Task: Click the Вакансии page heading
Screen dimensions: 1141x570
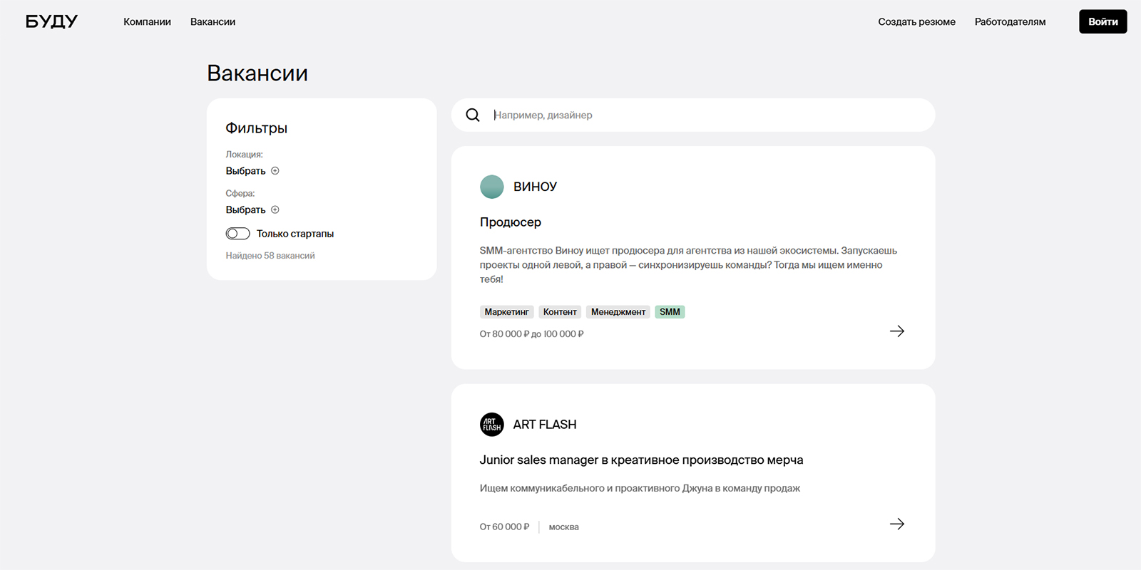Action: [257, 73]
